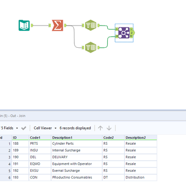Select the 'Resale' cell in row 192
Screen dimensions: 186x193
point(141,170)
